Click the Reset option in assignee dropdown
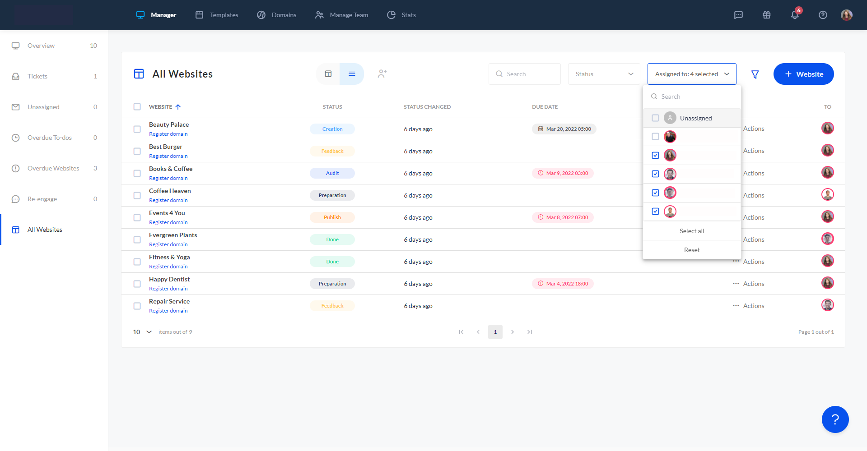 click(691, 250)
